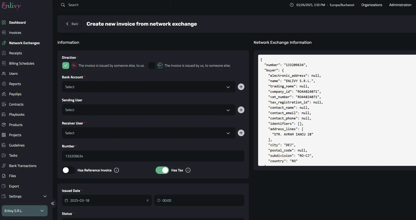Click the Contracts sidebar icon
Image resolution: width=416 pixels, height=220 pixels.
pos(4,104)
